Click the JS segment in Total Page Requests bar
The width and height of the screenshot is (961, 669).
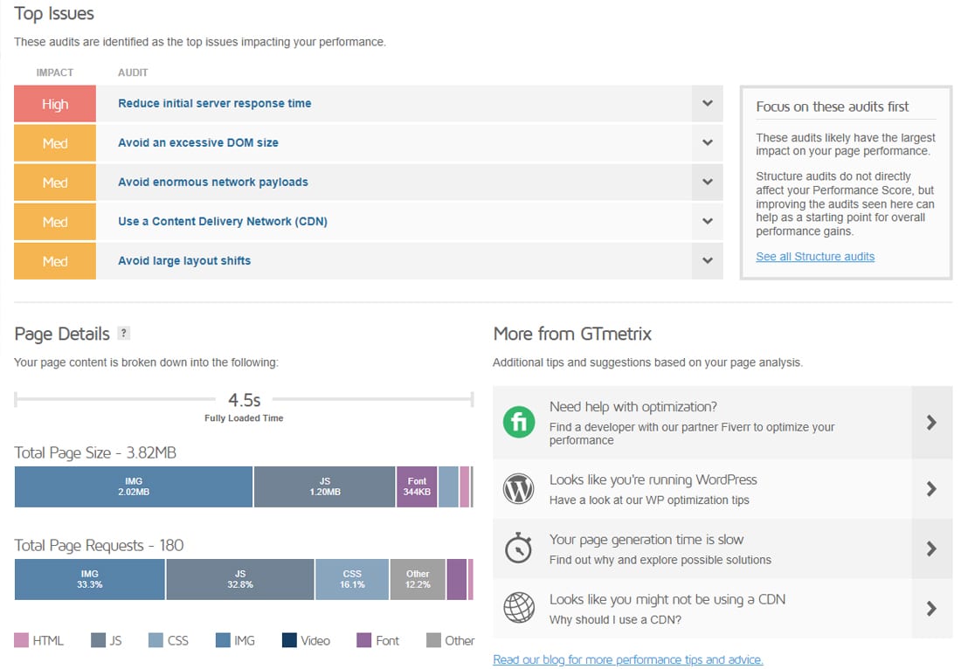coord(239,579)
